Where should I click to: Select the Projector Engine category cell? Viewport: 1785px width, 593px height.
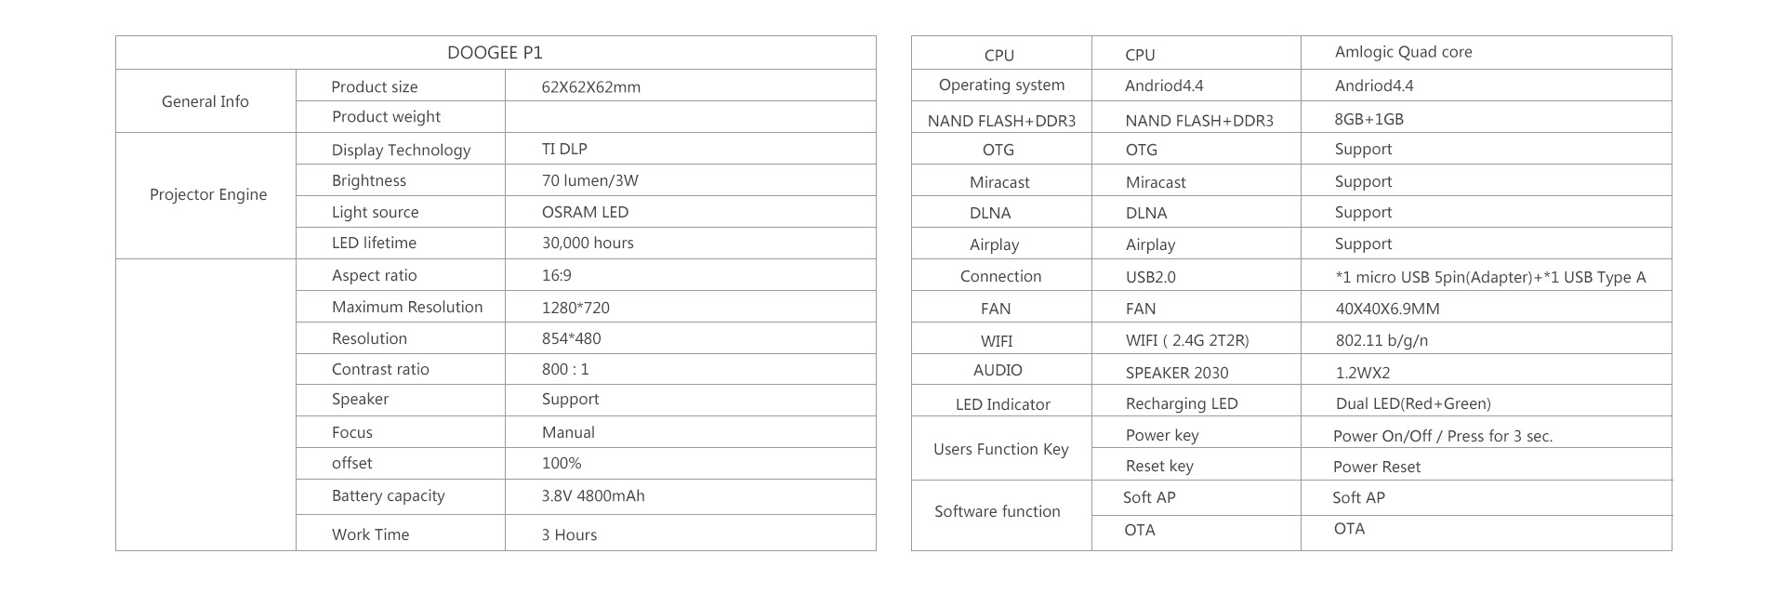click(208, 194)
